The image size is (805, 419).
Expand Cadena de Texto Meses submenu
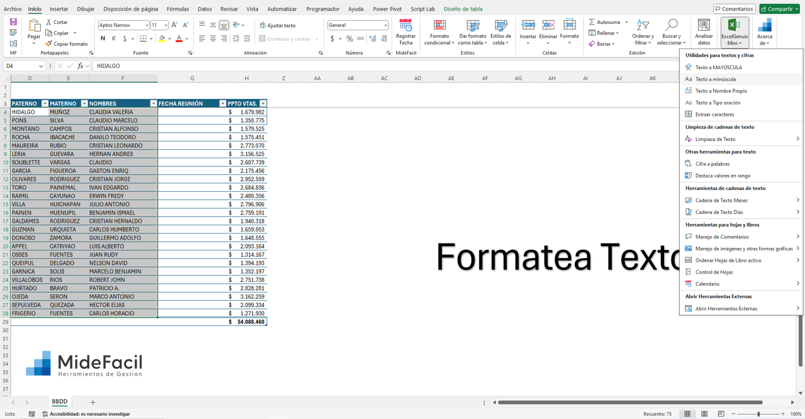click(741, 200)
